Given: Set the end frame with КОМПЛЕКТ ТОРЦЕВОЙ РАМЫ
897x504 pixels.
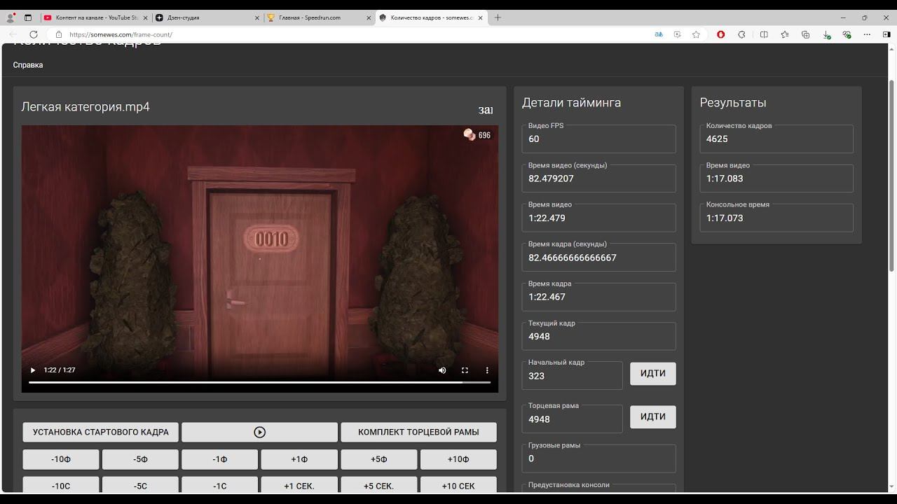Looking at the screenshot, I should point(418,432).
